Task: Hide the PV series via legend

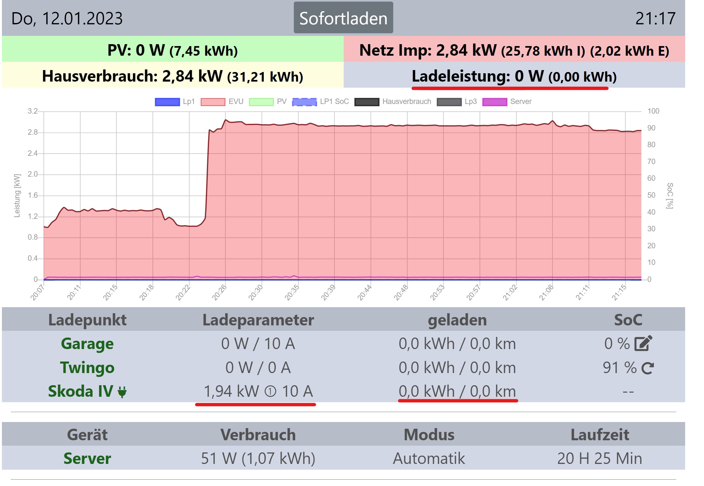Action: point(261,102)
